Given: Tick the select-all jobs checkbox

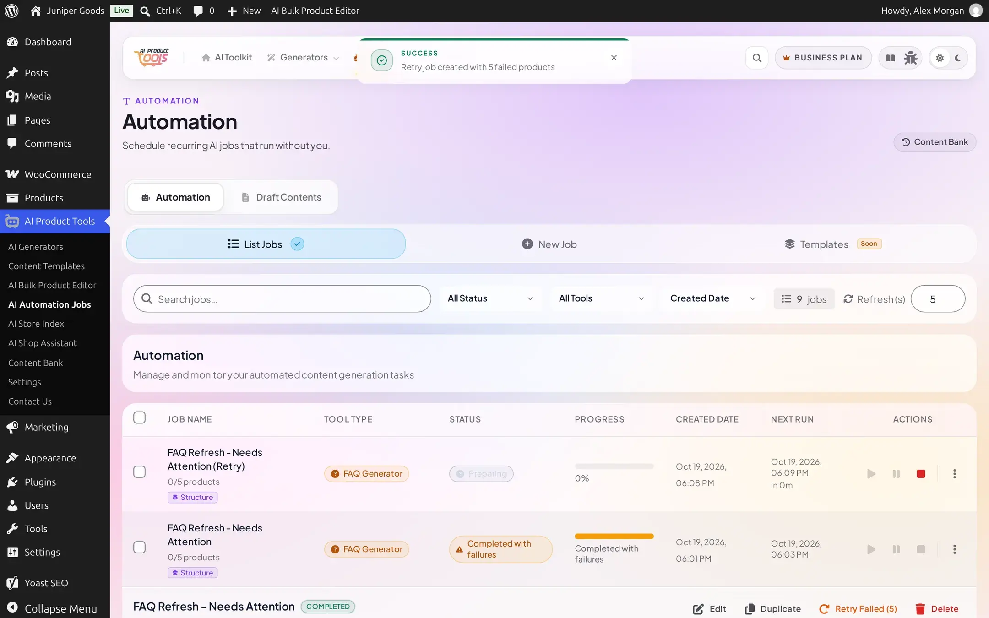Looking at the screenshot, I should (x=139, y=417).
